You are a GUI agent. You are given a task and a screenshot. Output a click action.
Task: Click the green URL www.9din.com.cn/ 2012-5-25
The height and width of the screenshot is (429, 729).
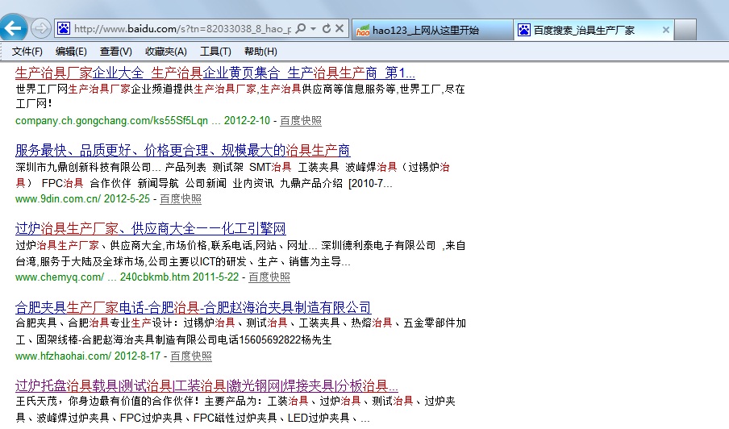click(82, 199)
